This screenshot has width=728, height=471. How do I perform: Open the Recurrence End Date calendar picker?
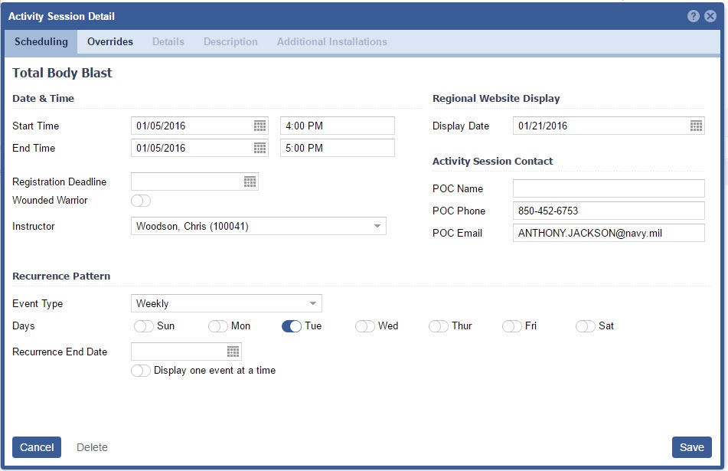pyautogui.click(x=233, y=352)
